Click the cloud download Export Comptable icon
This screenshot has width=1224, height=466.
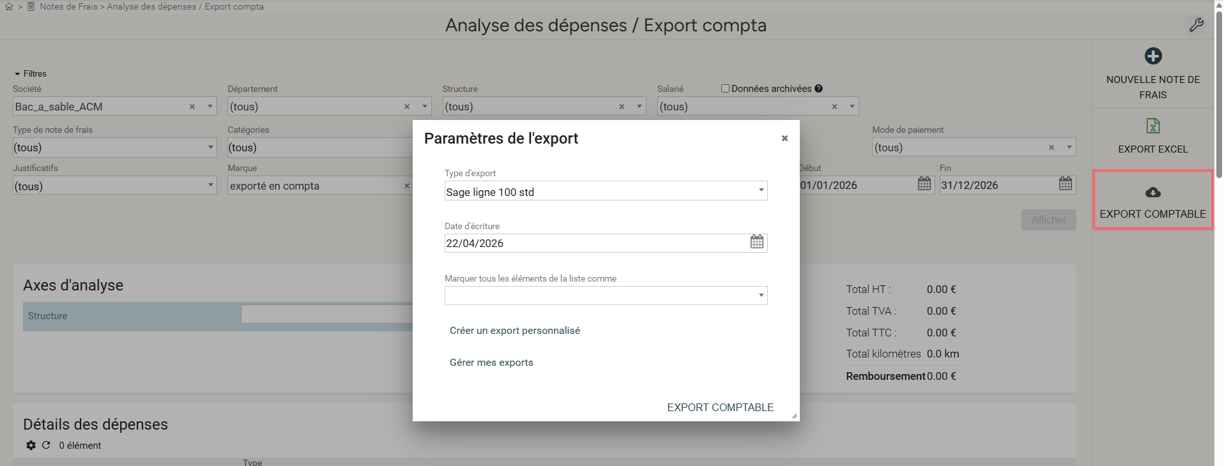tap(1152, 192)
